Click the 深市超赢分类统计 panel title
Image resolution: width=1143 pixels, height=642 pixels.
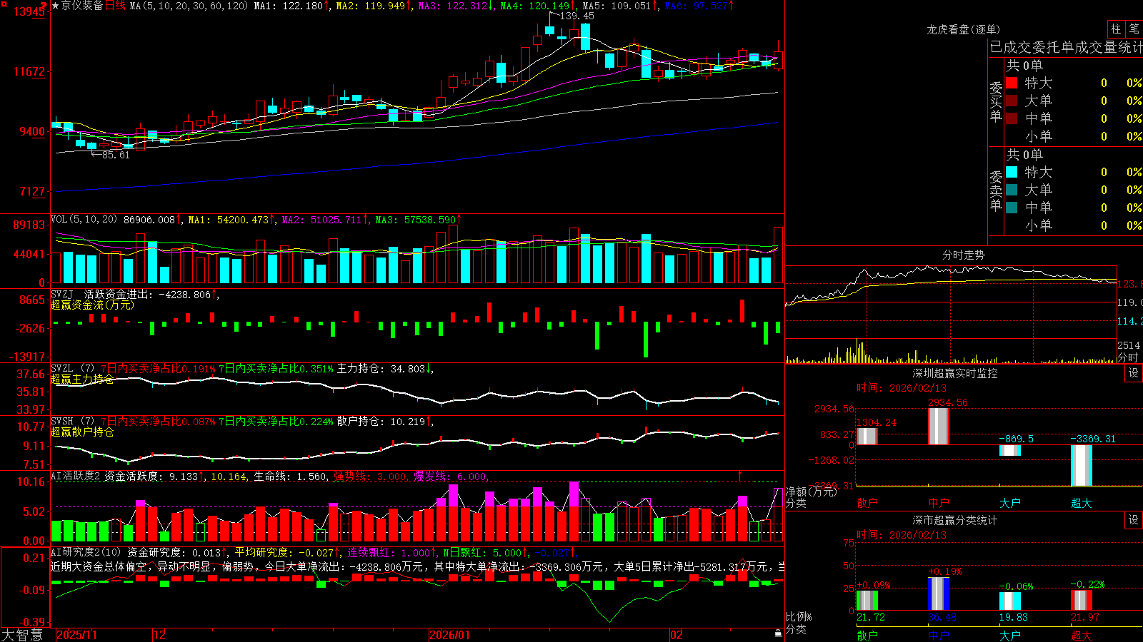pyautogui.click(x=955, y=520)
